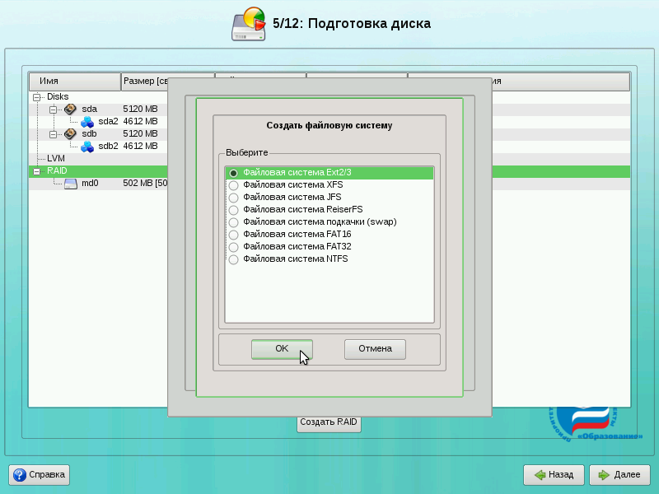Click the md0 RAID device icon

click(x=71, y=183)
